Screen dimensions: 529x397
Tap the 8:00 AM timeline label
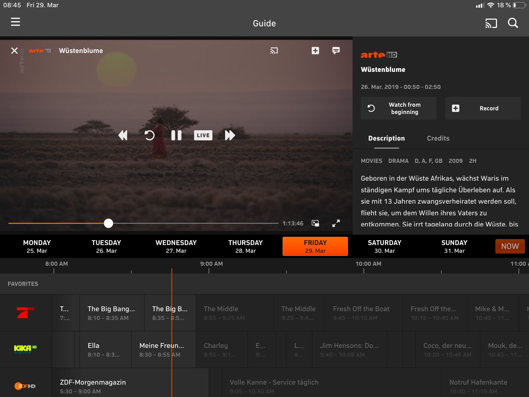point(57,264)
